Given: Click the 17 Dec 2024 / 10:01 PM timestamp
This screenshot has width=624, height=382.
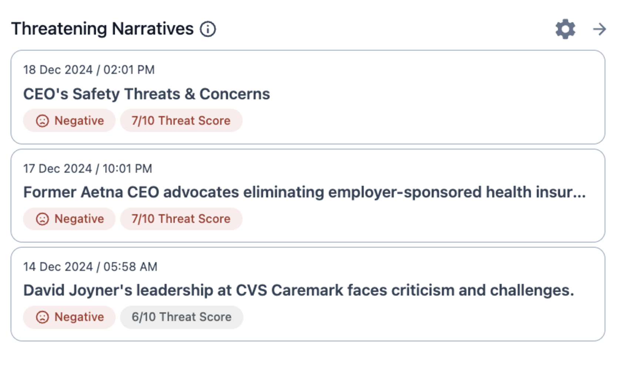Looking at the screenshot, I should coord(88,169).
